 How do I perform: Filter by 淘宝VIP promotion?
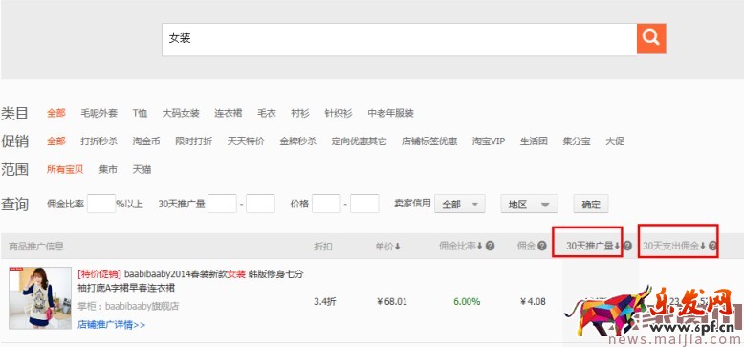pyautogui.click(x=489, y=141)
